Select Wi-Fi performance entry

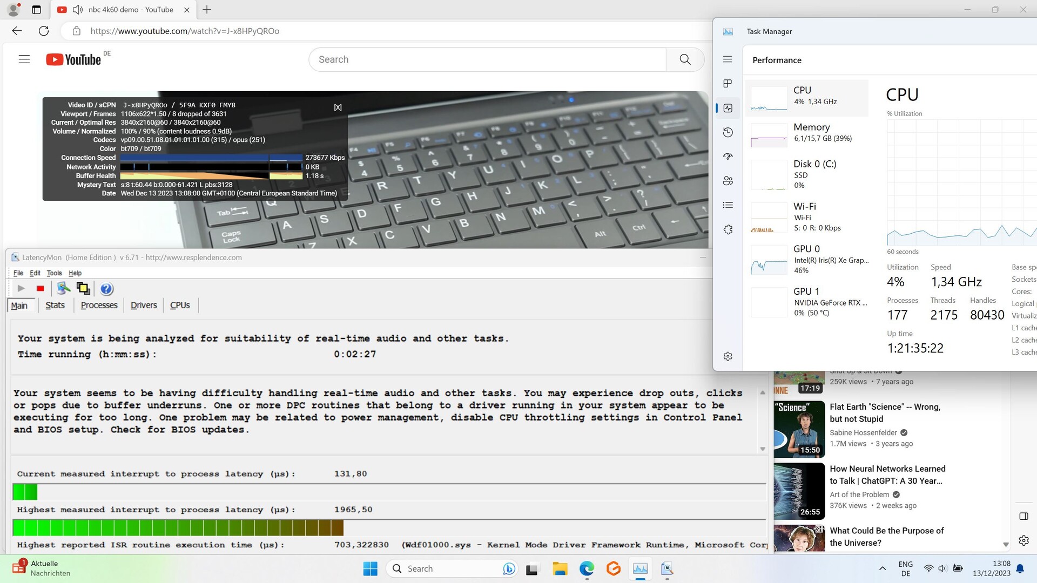pos(806,216)
